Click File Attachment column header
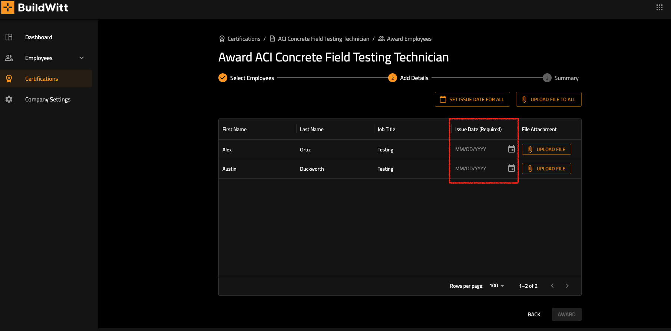 539,129
